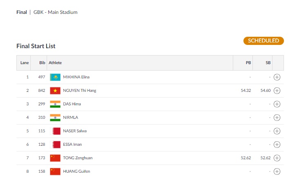Click the Bahrain flag next to NASER Salwa

[55, 131]
